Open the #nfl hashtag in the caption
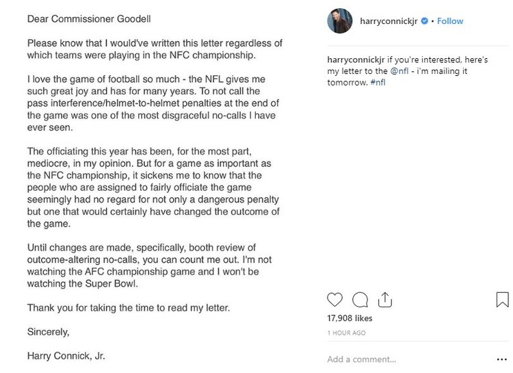Image resolution: width=513 pixels, height=373 pixels. click(x=378, y=82)
